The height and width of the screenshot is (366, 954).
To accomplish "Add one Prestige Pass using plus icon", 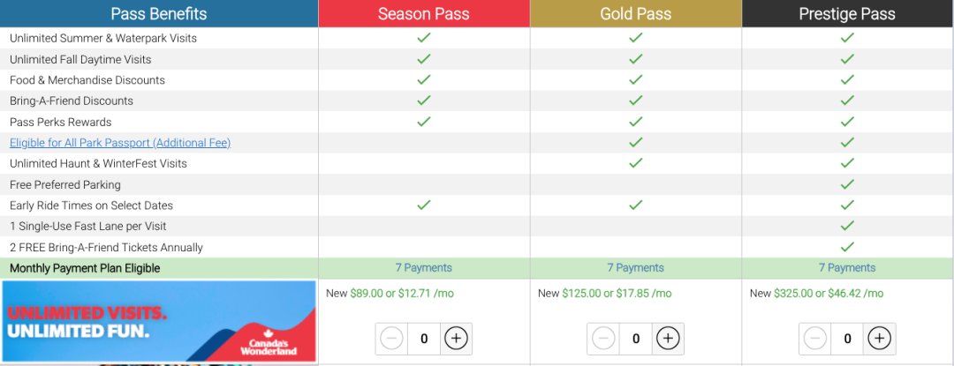I will coord(880,339).
